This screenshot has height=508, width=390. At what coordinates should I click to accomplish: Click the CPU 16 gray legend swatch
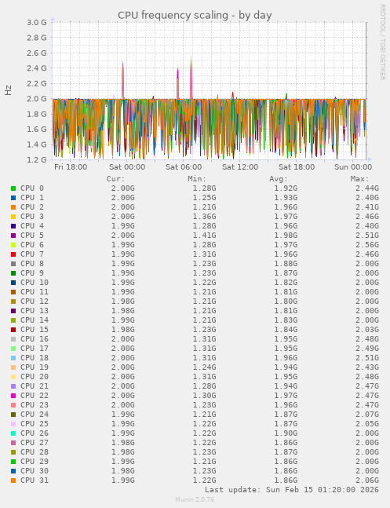tap(13, 339)
